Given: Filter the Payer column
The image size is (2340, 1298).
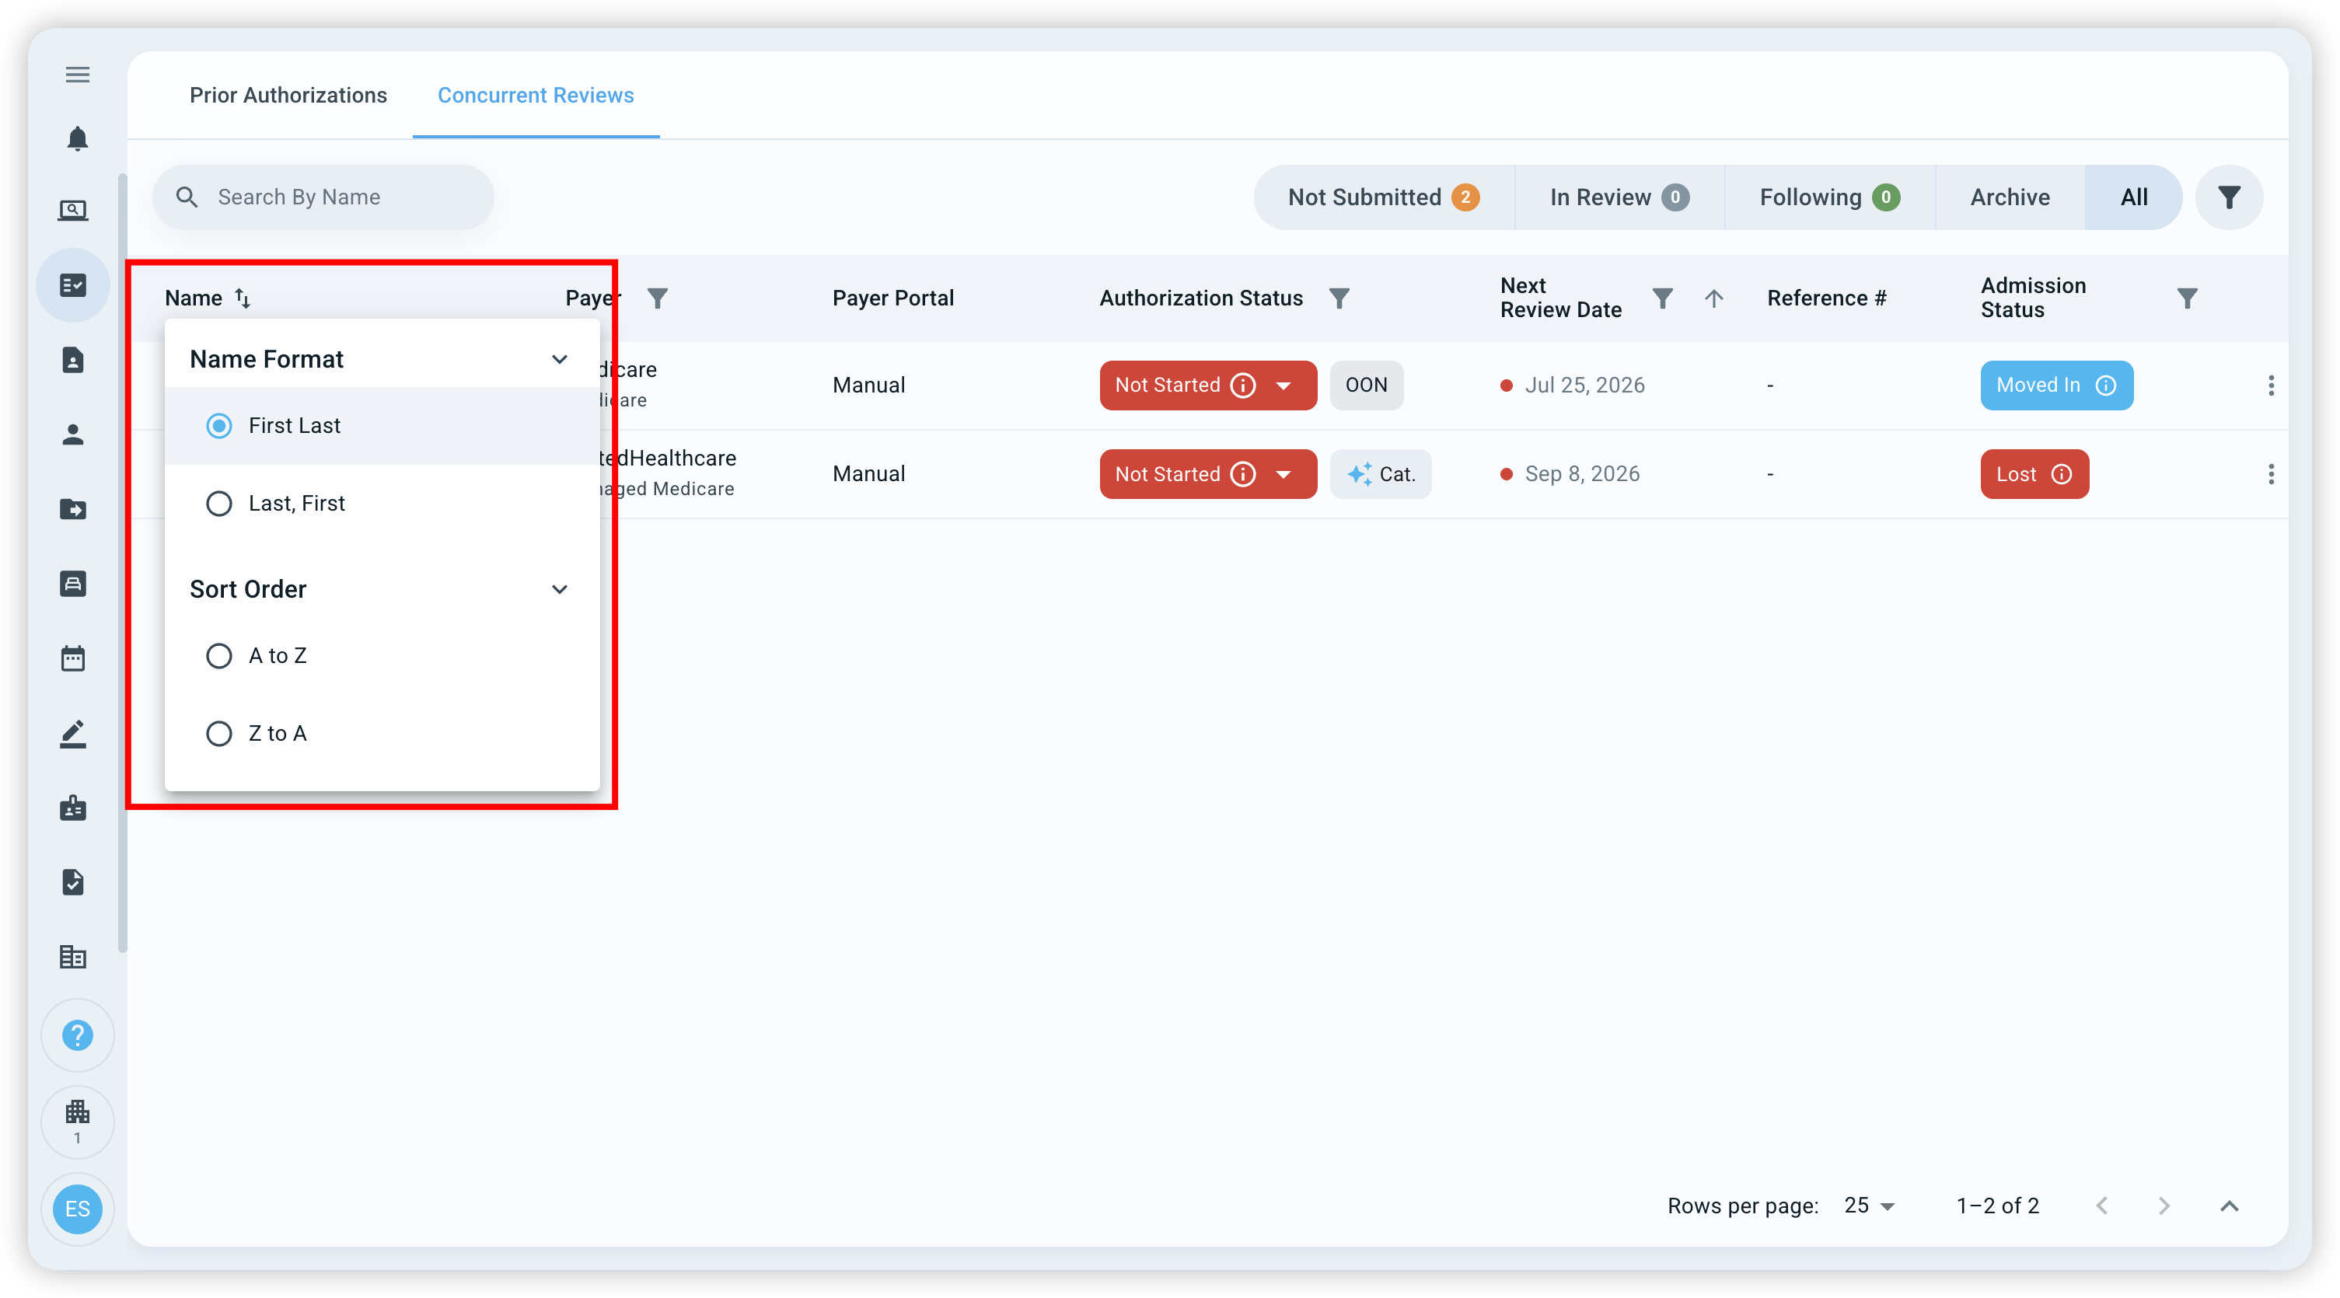Looking at the screenshot, I should (x=658, y=298).
